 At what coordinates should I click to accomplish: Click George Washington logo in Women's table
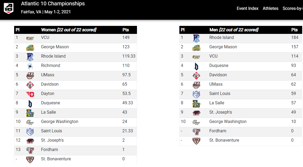tap(30, 122)
